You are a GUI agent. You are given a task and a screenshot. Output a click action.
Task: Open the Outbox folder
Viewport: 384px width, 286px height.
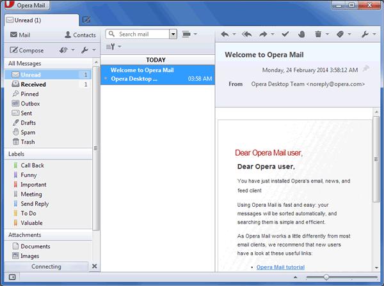[48, 103]
